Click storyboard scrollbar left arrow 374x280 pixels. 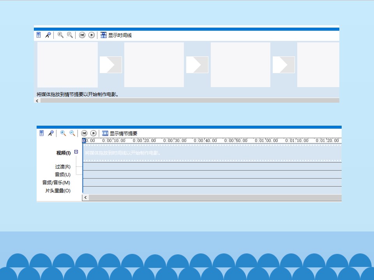tap(37, 101)
